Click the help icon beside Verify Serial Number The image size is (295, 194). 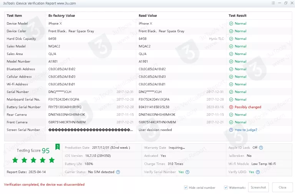187,172
